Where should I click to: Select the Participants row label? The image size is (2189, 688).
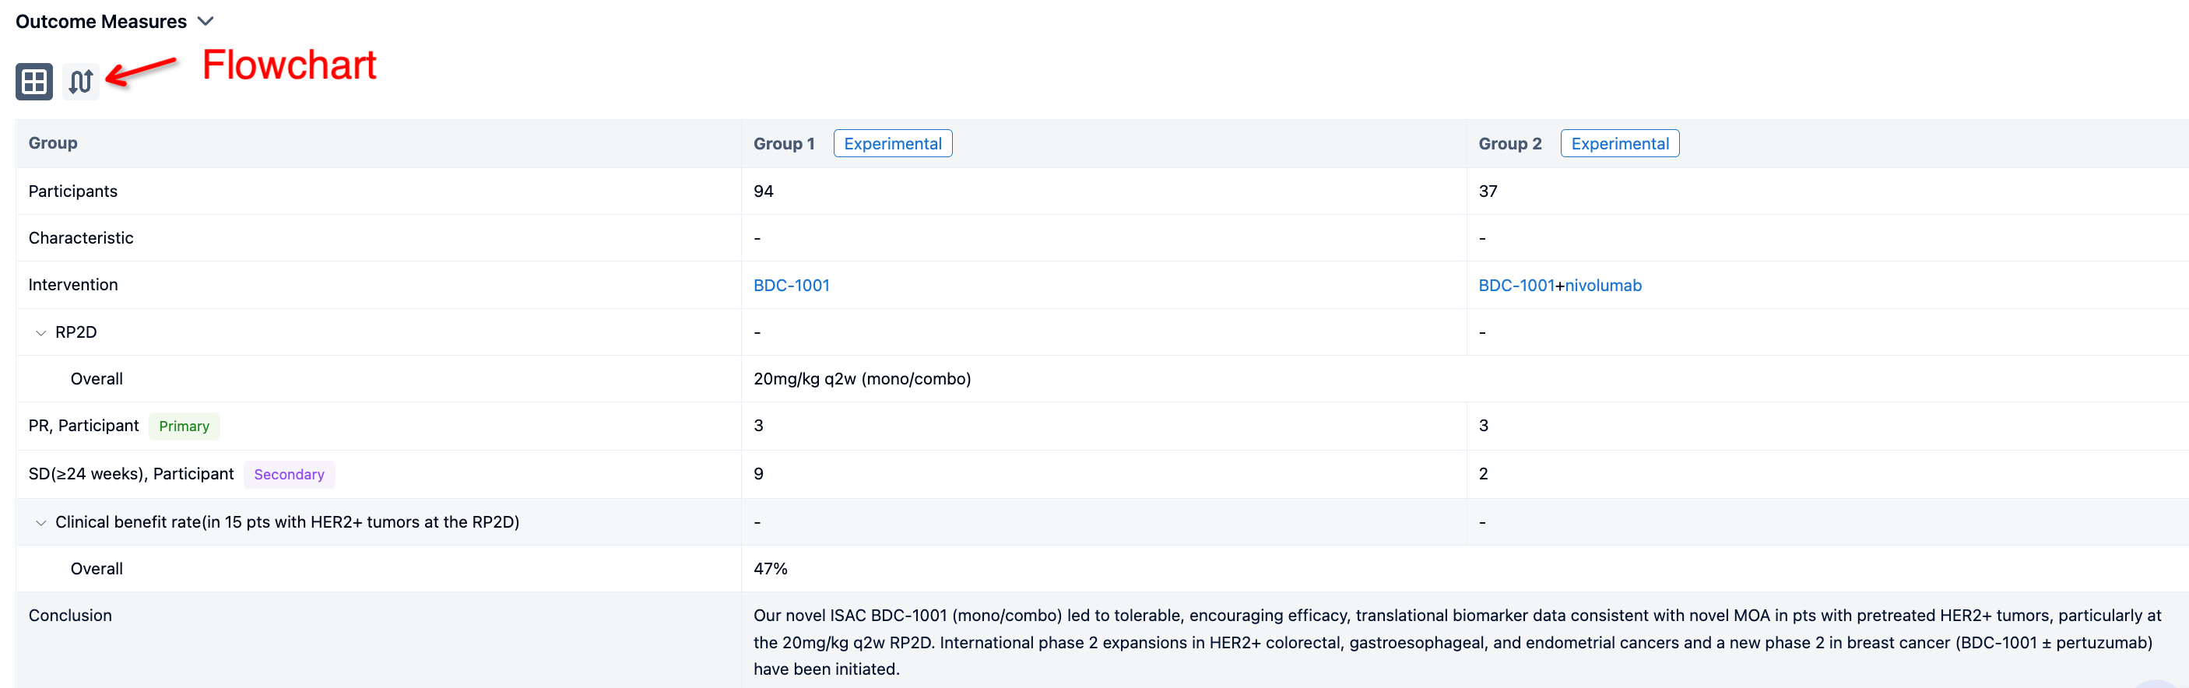coord(73,191)
